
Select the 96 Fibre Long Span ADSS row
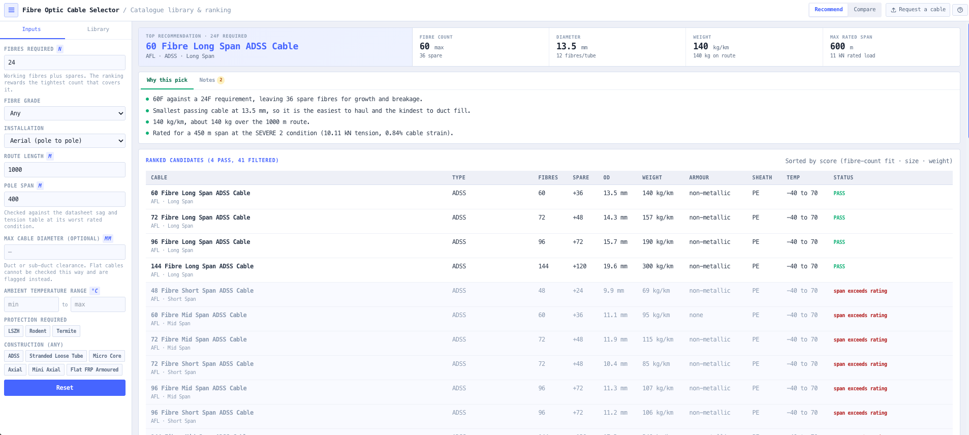click(x=549, y=246)
